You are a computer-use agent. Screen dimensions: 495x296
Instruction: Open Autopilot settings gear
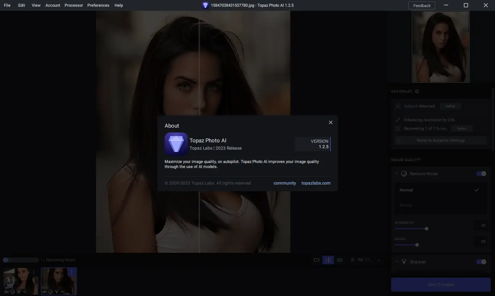417,91
